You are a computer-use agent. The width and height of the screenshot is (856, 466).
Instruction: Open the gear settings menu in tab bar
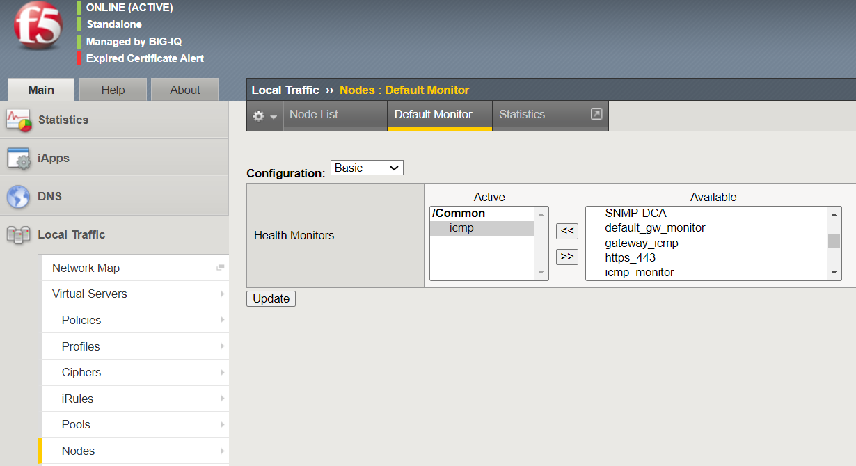(264, 116)
